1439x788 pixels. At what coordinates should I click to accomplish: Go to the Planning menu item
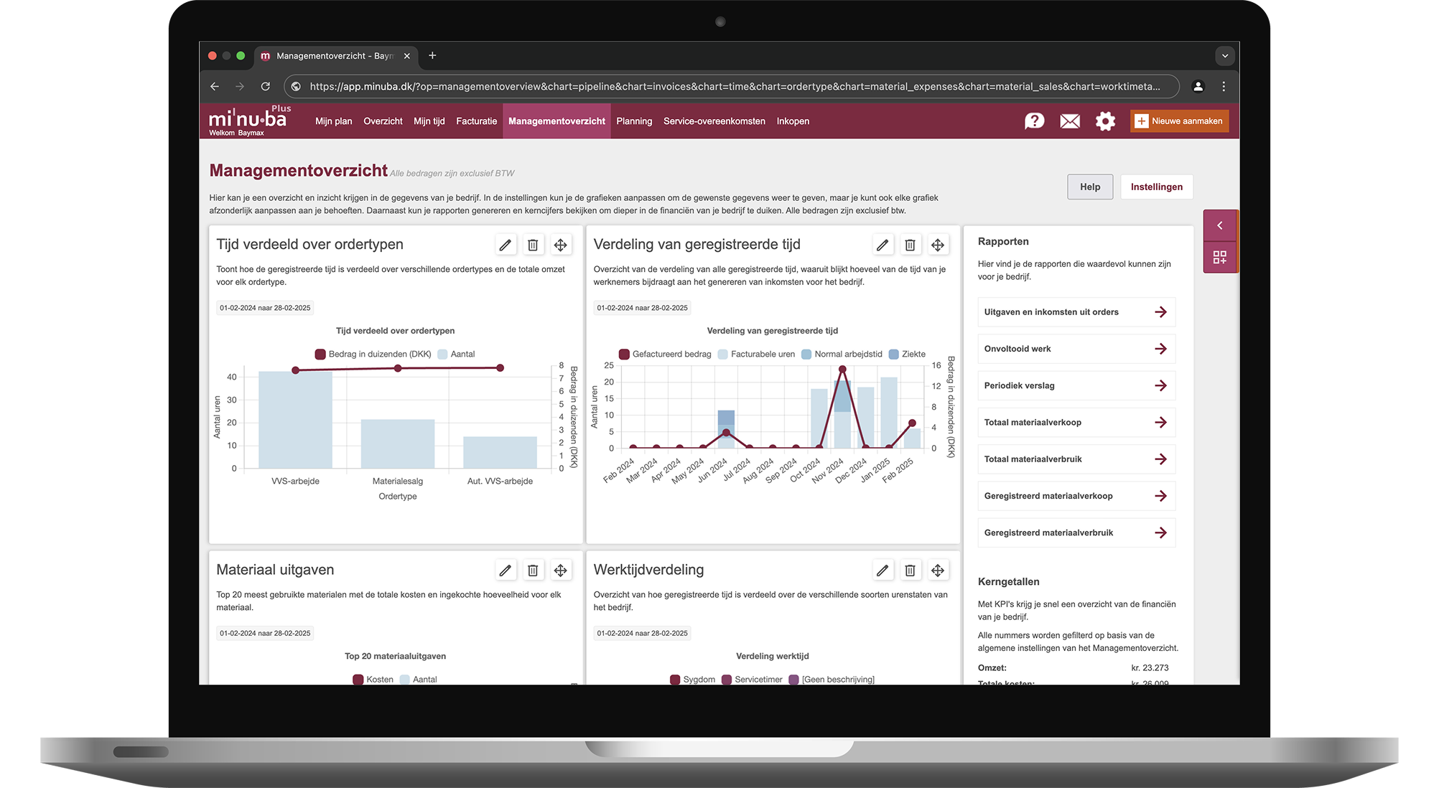point(634,121)
